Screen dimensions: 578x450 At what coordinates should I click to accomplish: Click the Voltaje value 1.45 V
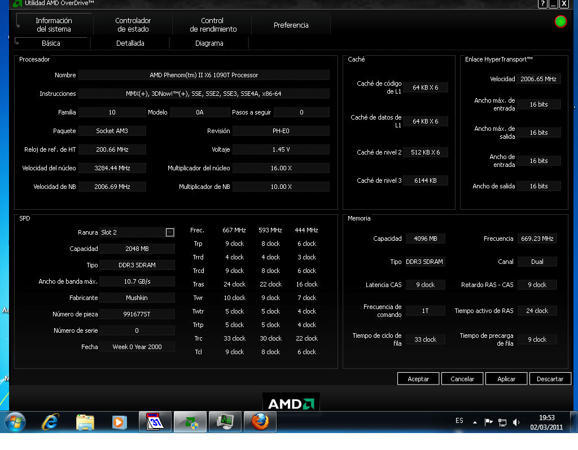click(x=281, y=149)
